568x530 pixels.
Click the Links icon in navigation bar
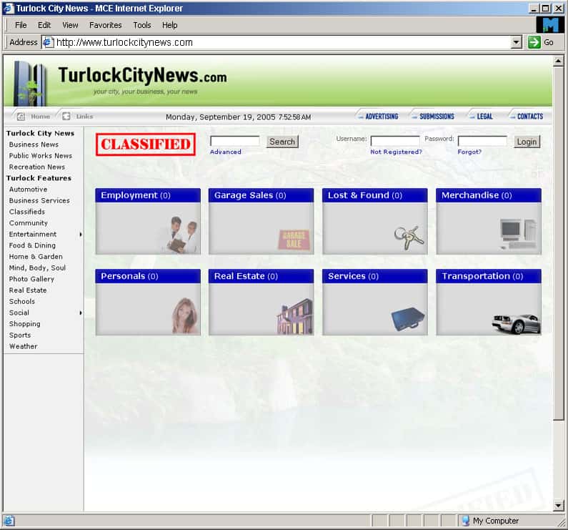point(66,116)
